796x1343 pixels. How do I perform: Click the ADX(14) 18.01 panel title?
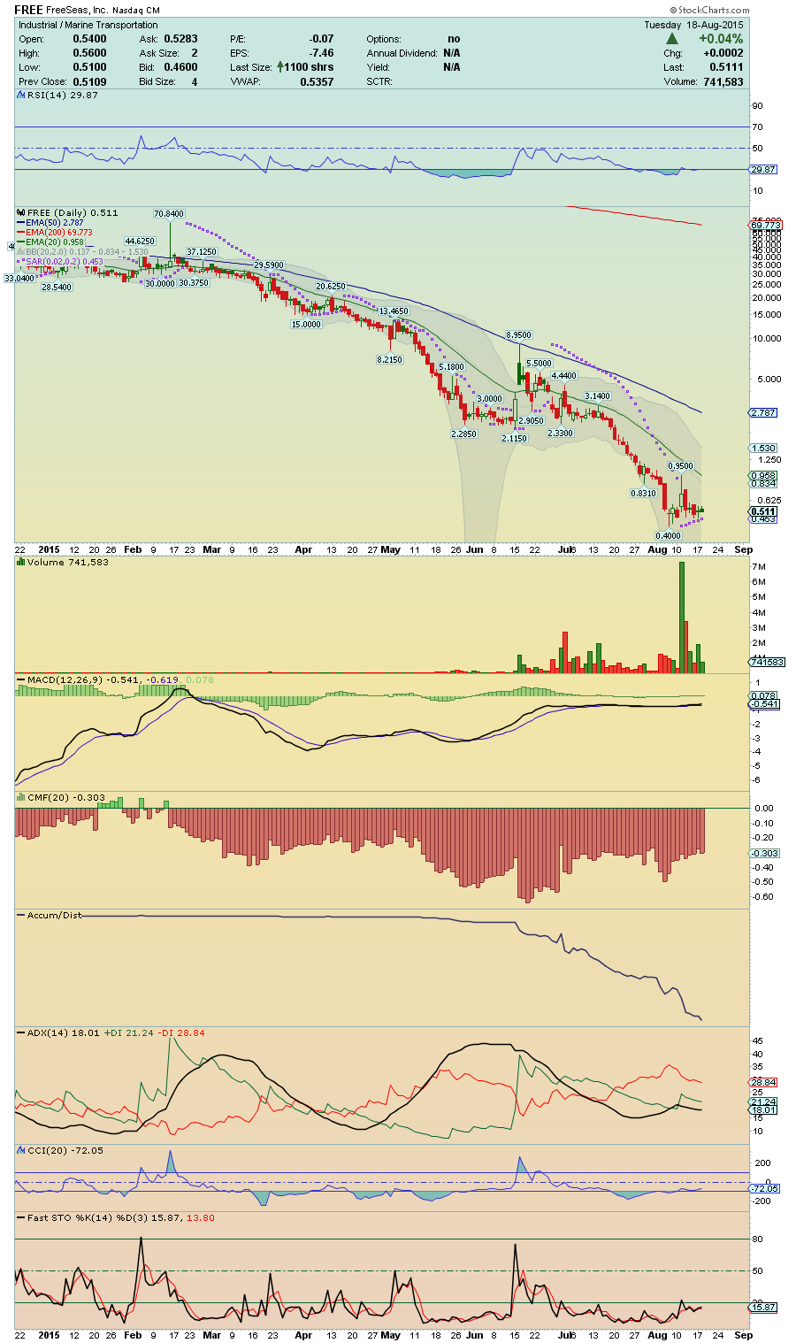click(63, 1032)
